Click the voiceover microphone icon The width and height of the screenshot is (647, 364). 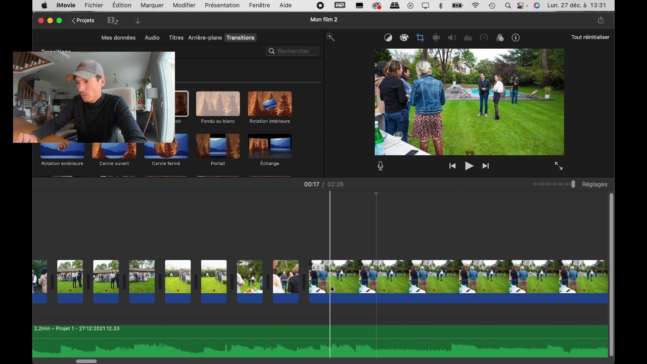381,166
